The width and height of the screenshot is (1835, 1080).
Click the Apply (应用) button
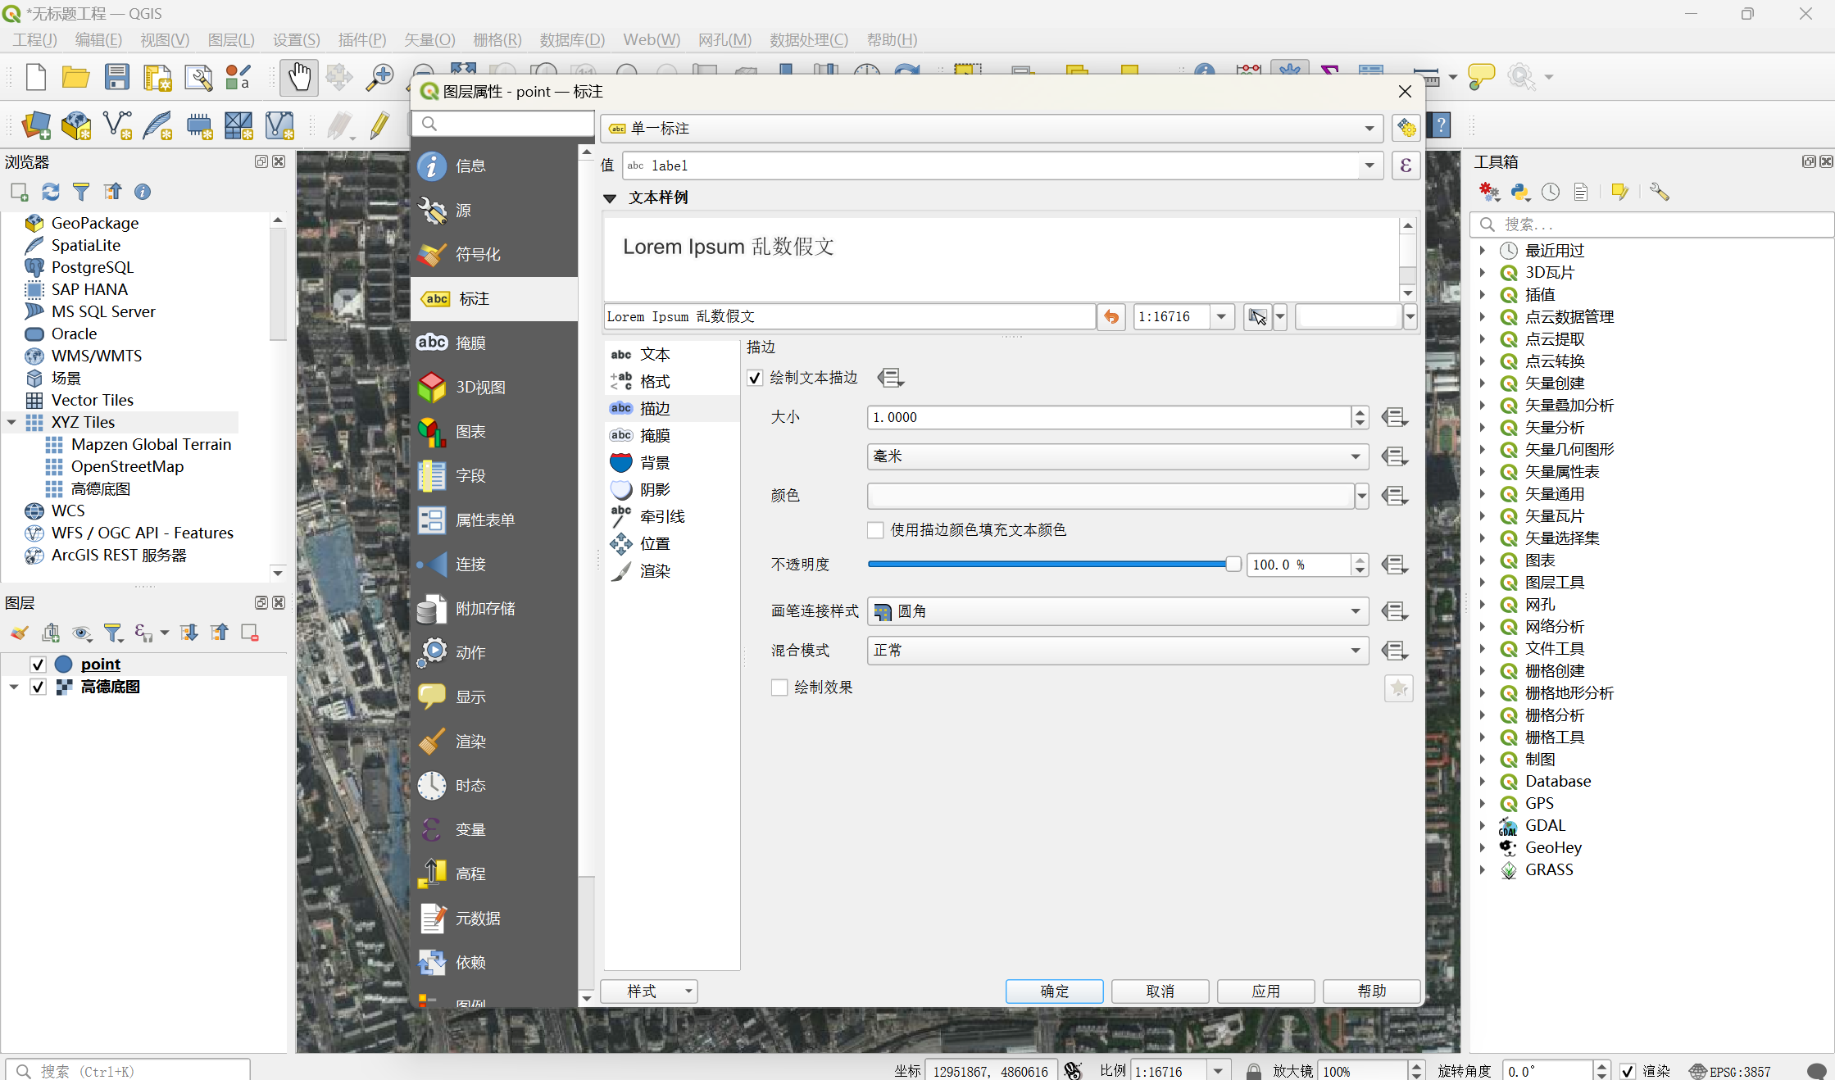coord(1265,992)
